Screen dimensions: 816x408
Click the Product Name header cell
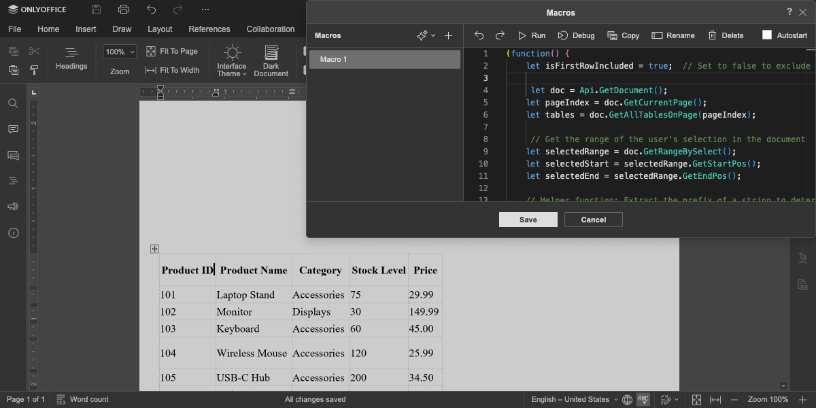(254, 270)
